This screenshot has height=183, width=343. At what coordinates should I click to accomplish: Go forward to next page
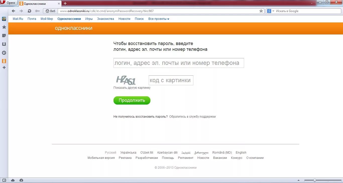[x=21, y=11]
